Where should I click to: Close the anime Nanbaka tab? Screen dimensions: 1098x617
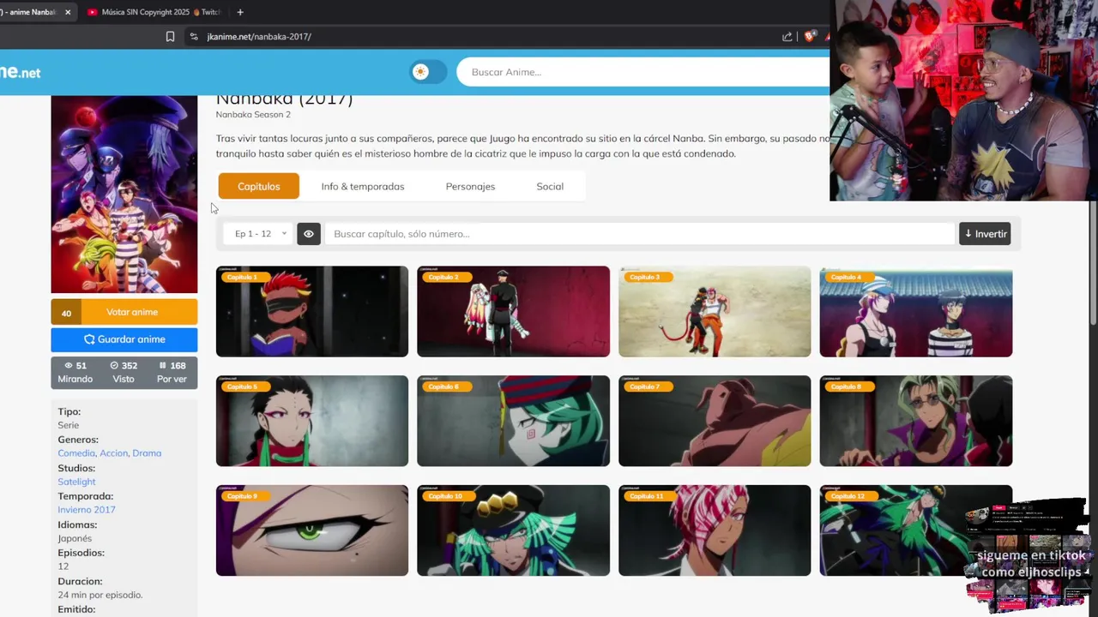(x=68, y=12)
